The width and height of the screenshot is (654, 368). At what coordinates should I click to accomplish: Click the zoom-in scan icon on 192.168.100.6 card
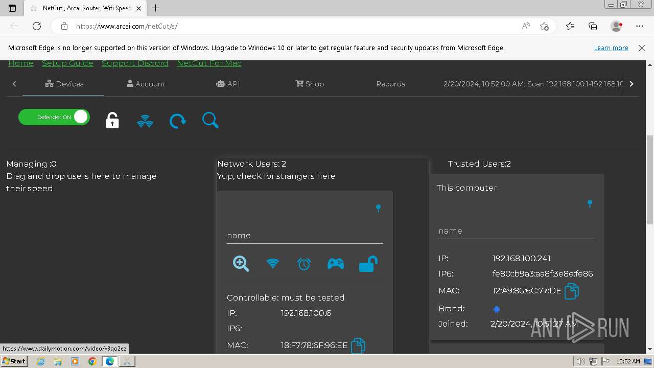[241, 264]
